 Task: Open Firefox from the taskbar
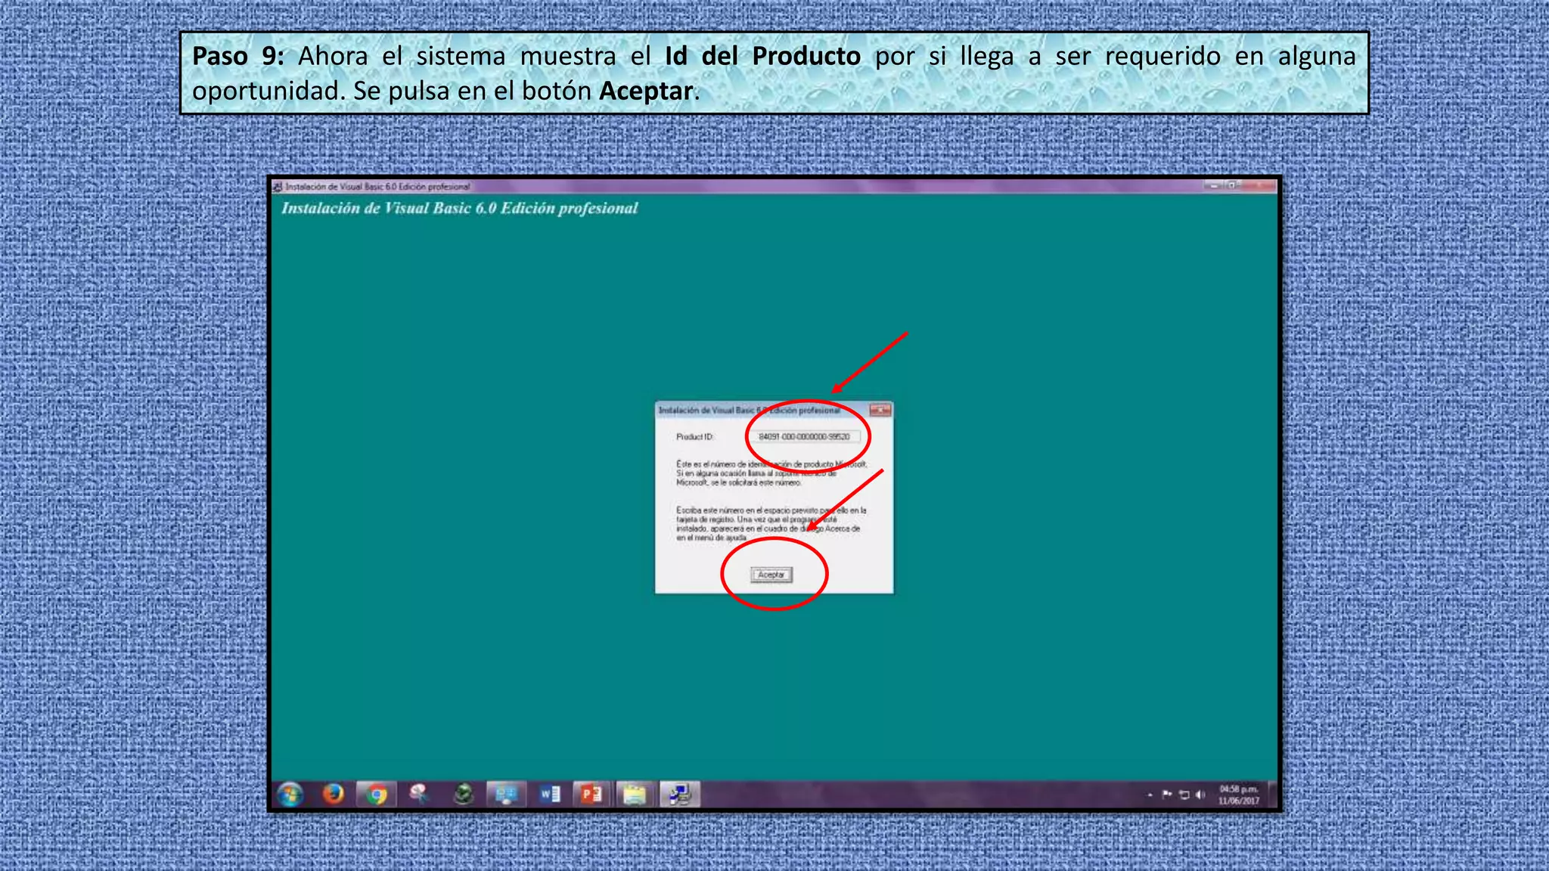(x=333, y=794)
